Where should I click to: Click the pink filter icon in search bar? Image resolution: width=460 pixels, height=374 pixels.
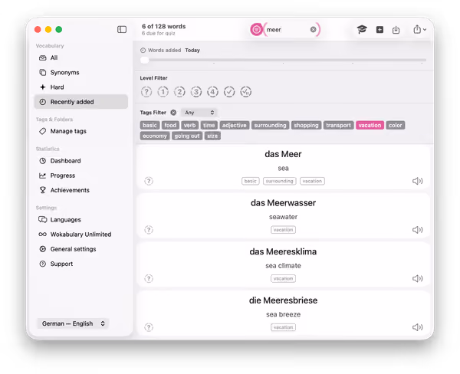coord(256,30)
